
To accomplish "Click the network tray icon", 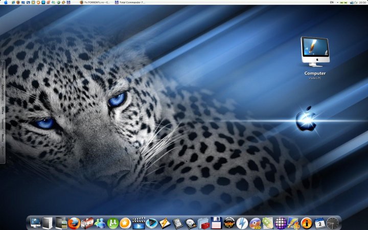I will click(x=352, y=3).
